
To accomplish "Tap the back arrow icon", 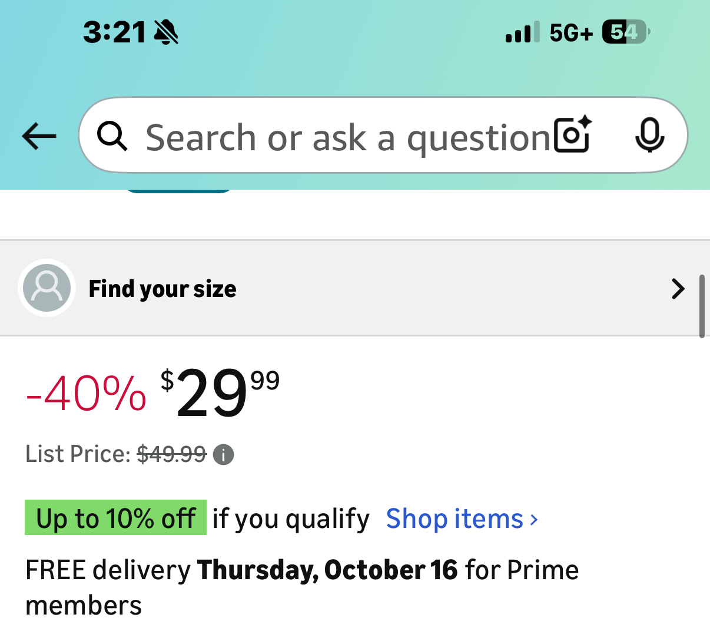I will [x=39, y=137].
